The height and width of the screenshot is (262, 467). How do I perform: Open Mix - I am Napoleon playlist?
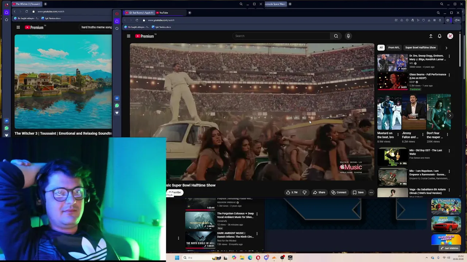coord(393,177)
